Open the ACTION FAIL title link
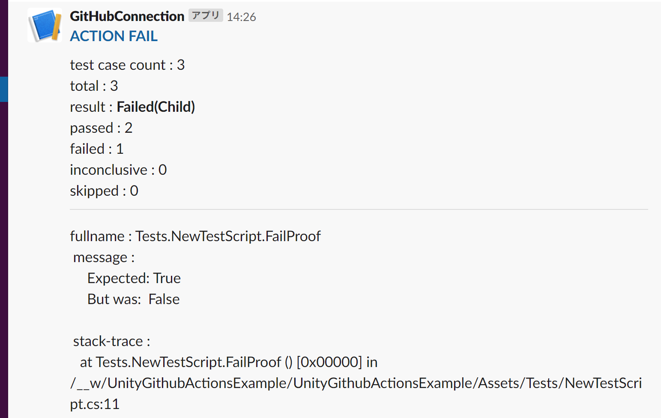The width and height of the screenshot is (661, 418). click(x=114, y=36)
